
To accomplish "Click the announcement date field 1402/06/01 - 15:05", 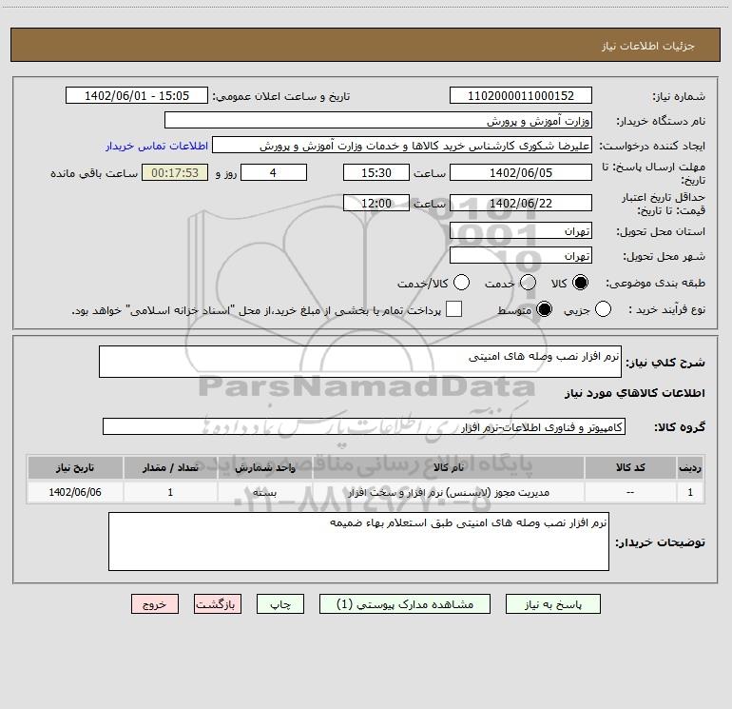I will tap(137, 96).
